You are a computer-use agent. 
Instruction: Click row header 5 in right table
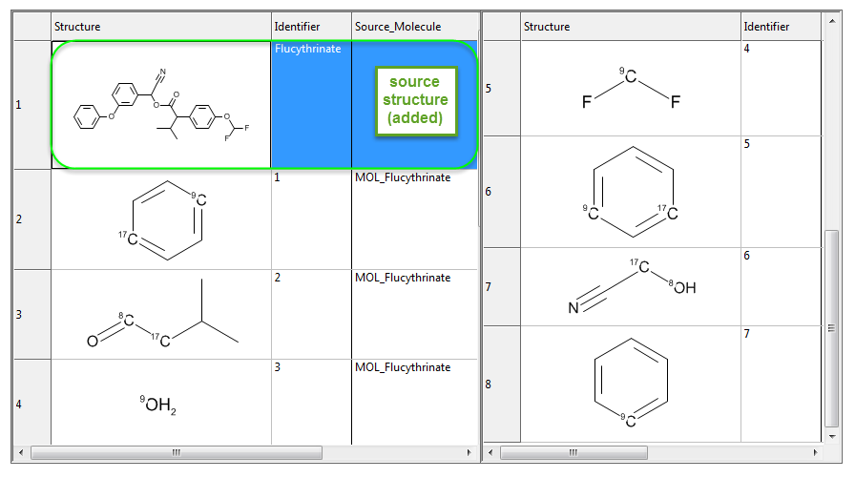pyautogui.click(x=502, y=89)
